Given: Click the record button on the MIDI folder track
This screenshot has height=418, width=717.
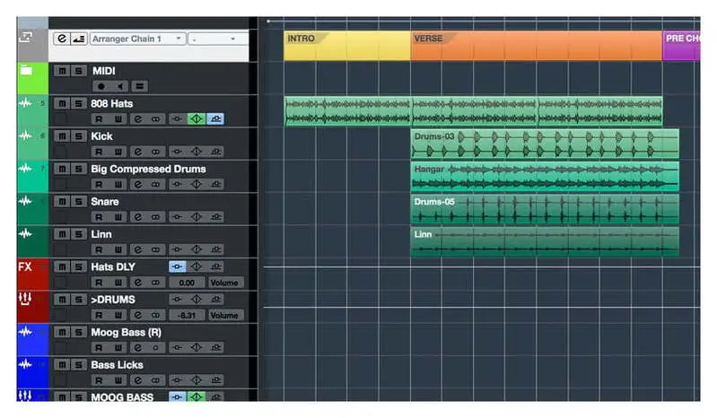Looking at the screenshot, I should [x=101, y=86].
